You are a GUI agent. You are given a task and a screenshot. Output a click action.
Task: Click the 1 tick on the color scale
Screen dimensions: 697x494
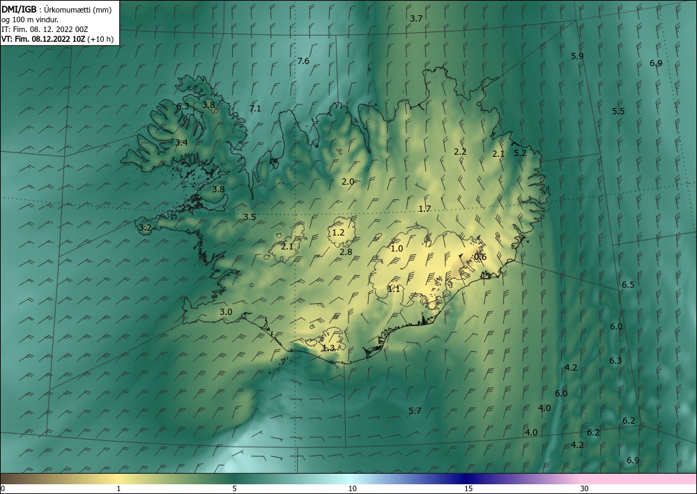coord(118,489)
